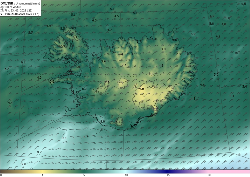250x177 pixels.
Task: Click the map value 2.2
Action: coord(151,74)
